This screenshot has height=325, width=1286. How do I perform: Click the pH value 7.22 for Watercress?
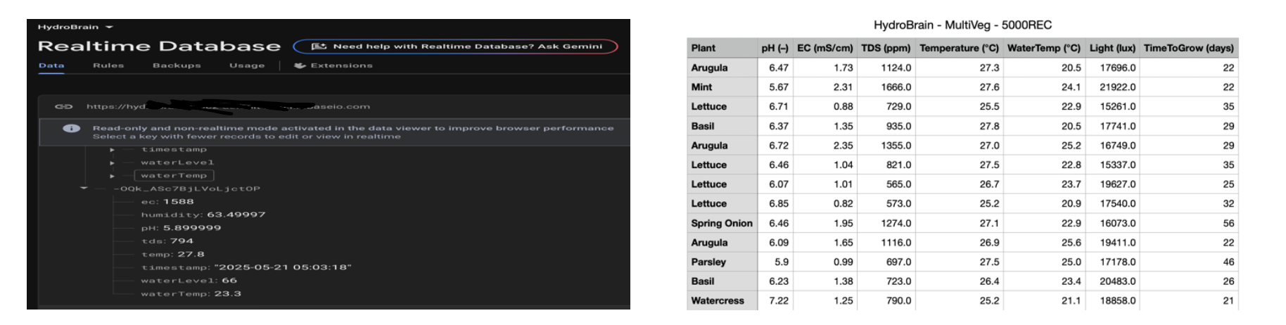779,300
